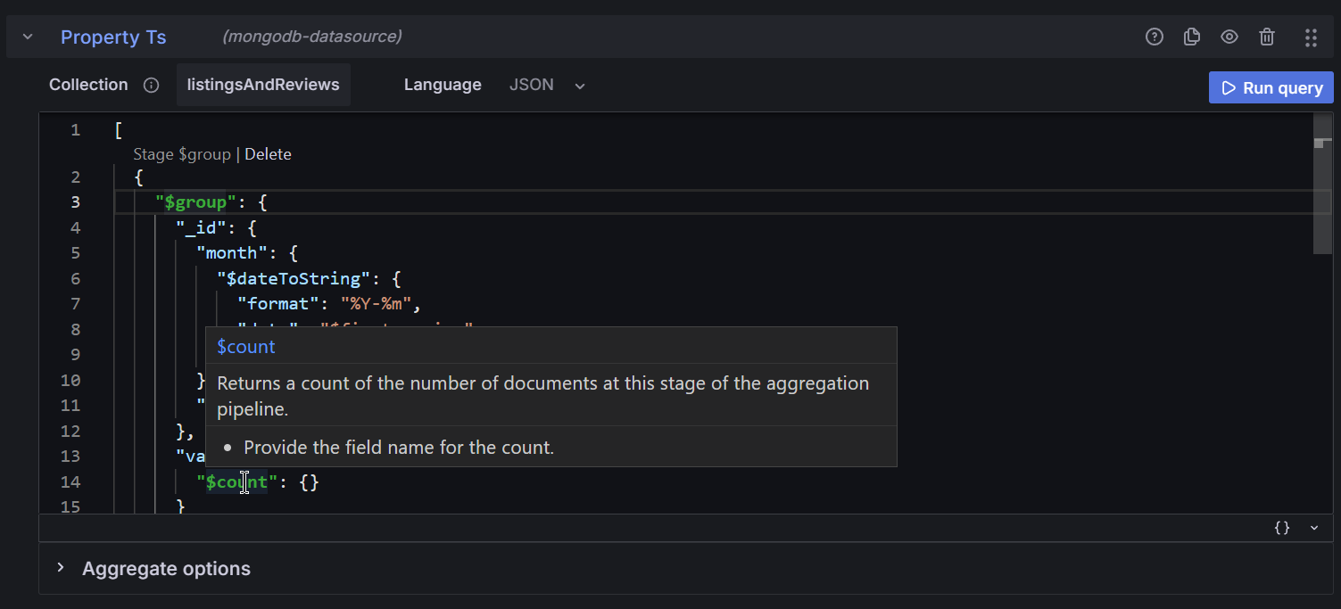This screenshot has height=609, width=1341.
Task: Toggle query visibility eye icon
Action: [x=1229, y=37]
